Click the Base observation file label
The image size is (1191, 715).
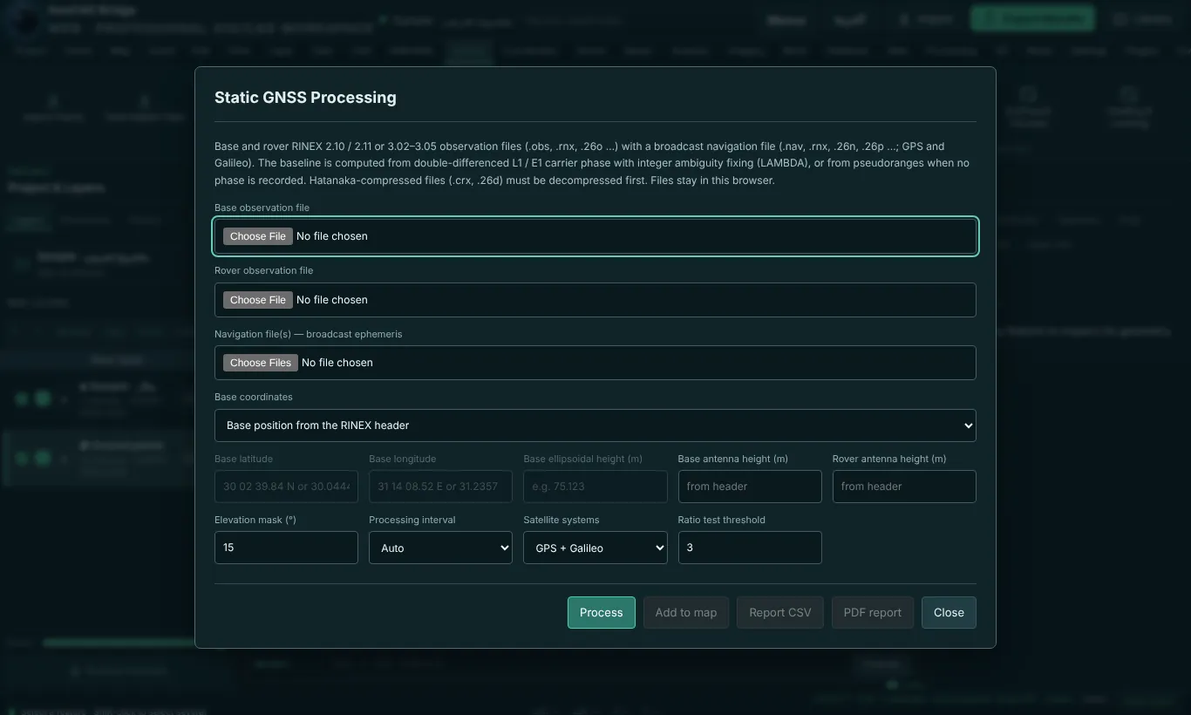coord(262,208)
